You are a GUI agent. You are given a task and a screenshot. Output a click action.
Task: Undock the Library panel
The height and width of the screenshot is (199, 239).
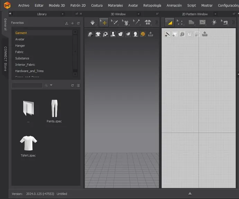coord(77,14)
